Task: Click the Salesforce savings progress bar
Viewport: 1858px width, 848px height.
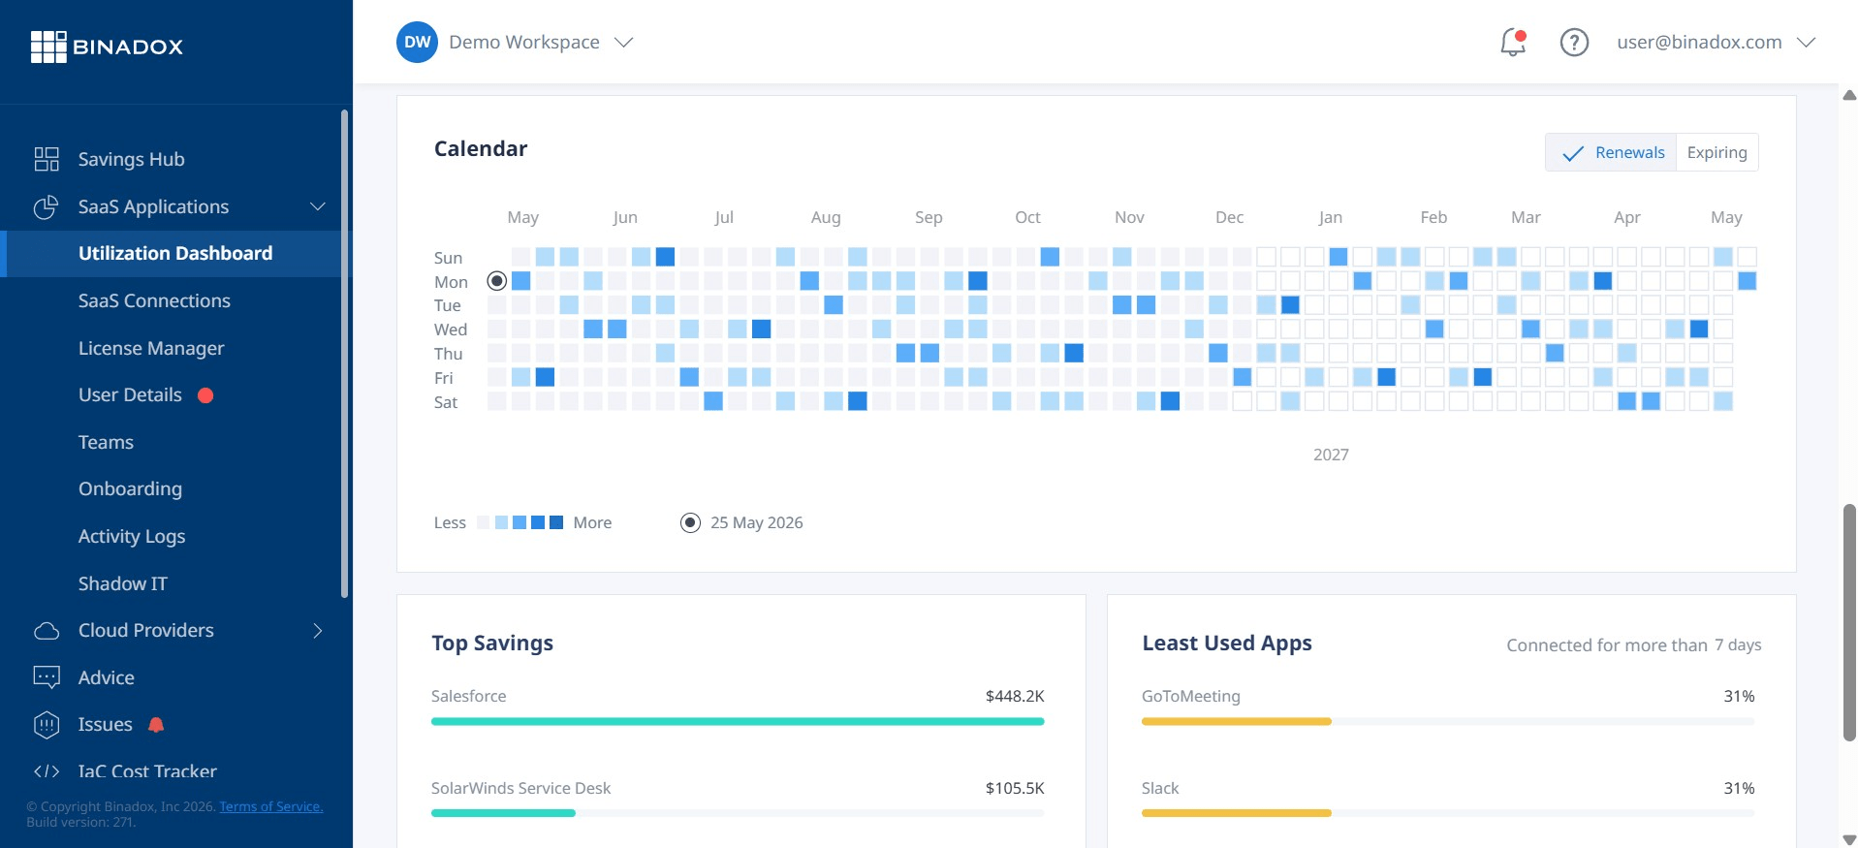Action: tap(738, 721)
